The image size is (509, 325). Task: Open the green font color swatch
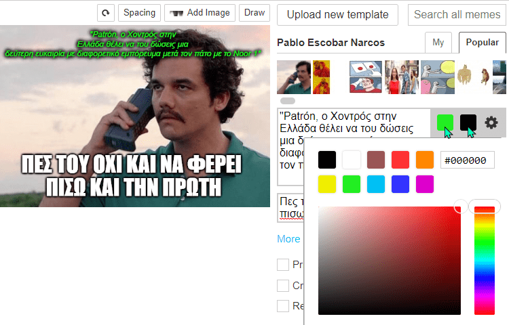(445, 123)
